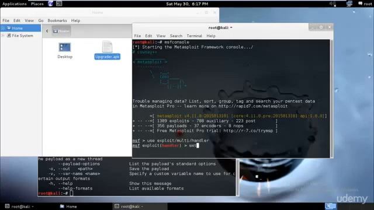The width and height of the screenshot is (374, 210).
Task: Open Help menu in terminal window
Action: tap(211, 36)
